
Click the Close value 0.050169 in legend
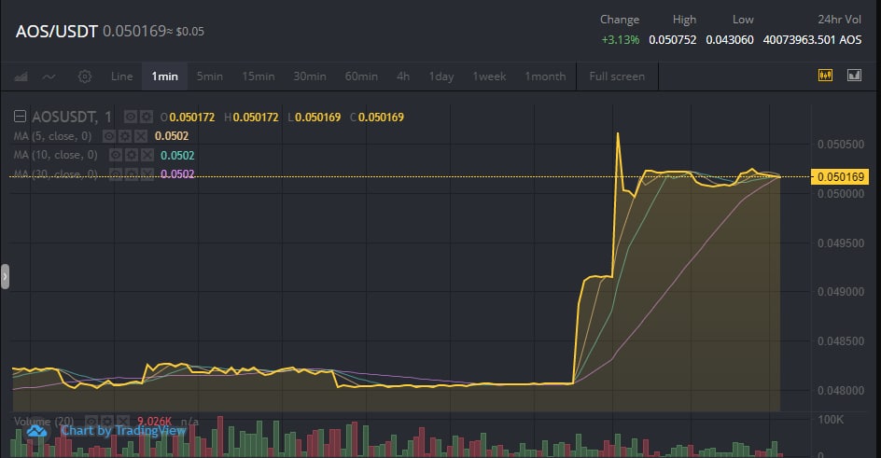click(381, 118)
